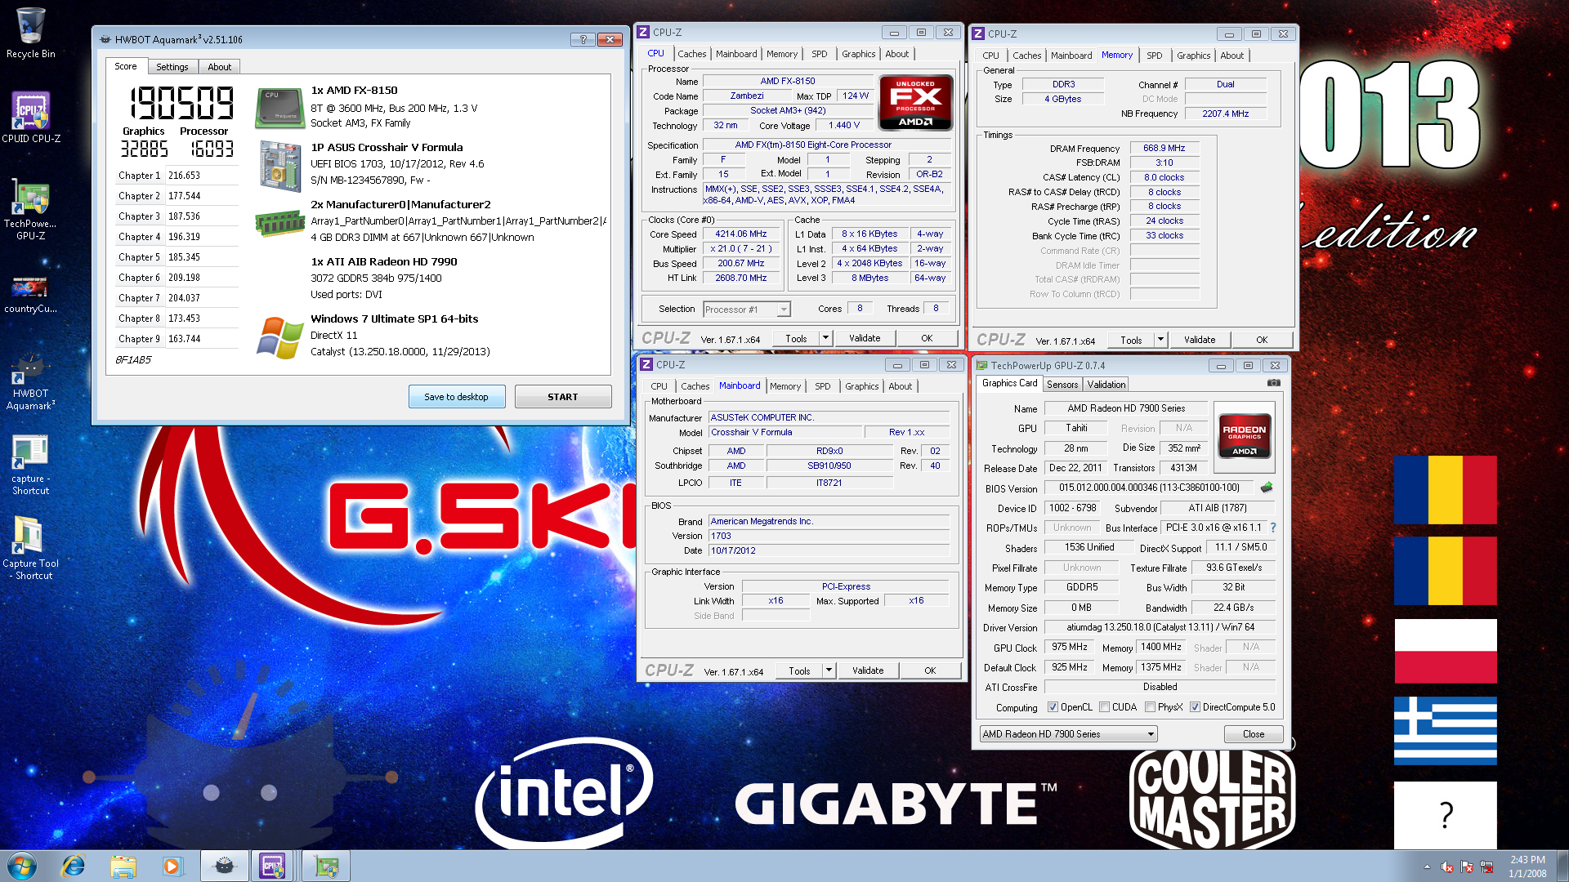This screenshot has width=1569, height=882.
Task: Open the Graphics tab in the Mainboard CPU-Z window
Action: (861, 386)
